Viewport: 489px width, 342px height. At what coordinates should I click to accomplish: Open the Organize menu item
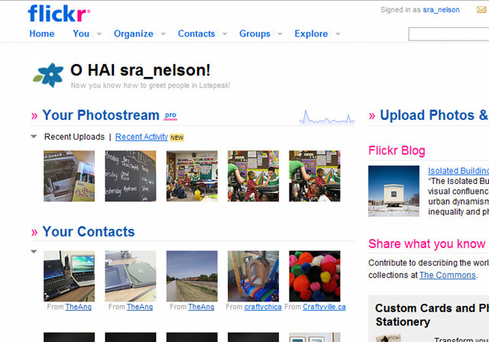click(134, 34)
